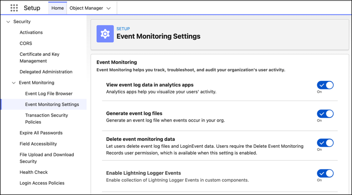Open Activations in the sidebar

pyautogui.click(x=31, y=32)
